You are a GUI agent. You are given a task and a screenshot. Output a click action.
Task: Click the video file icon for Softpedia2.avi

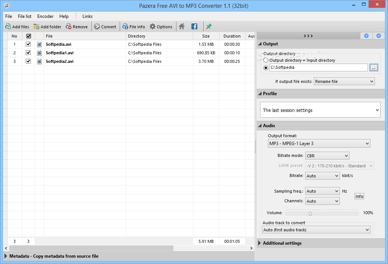pos(39,61)
